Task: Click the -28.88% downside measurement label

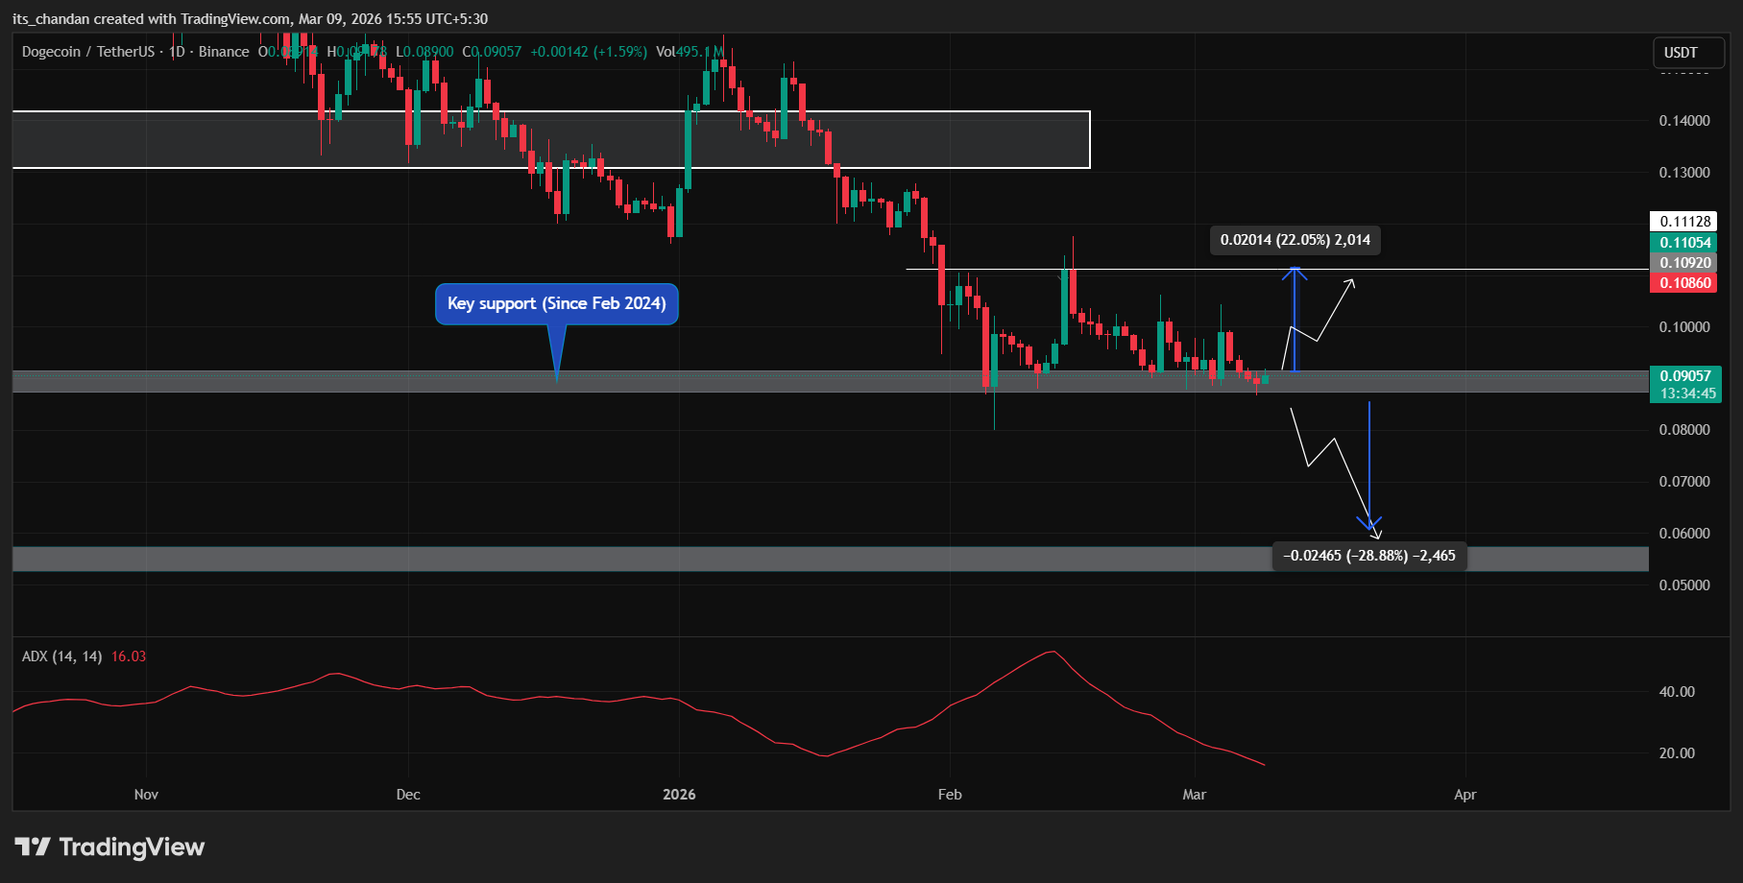Action: [x=1370, y=556]
